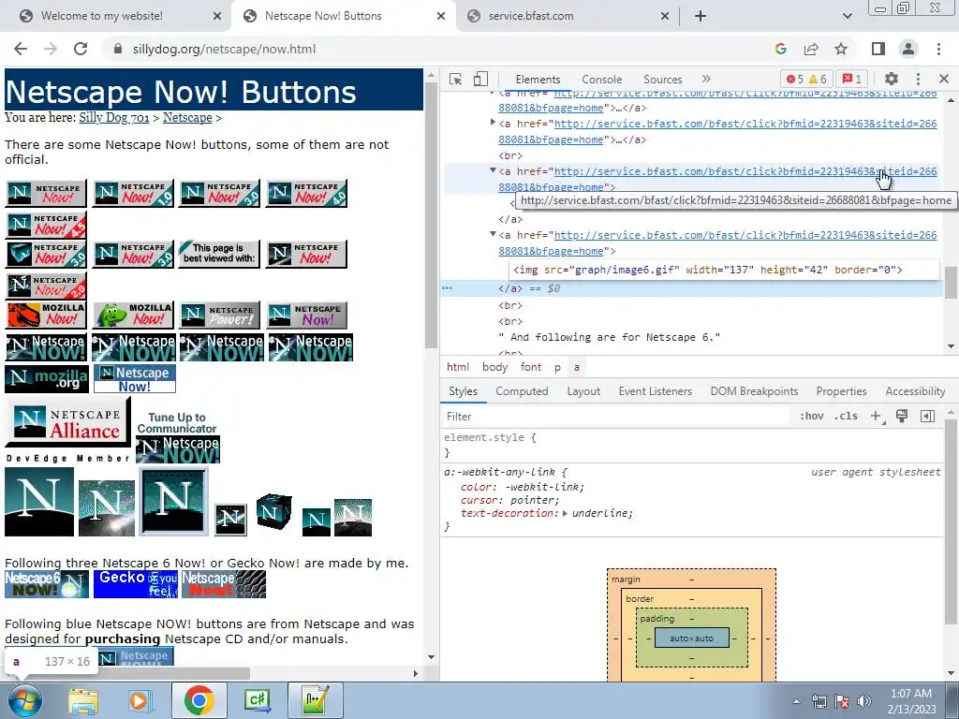959x719 pixels.
Task: Open the Properties pane tab
Action: pos(841,391)
